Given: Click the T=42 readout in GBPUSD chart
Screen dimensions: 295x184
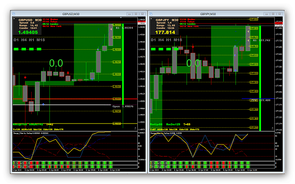Looking at the screenshot, I should coord(50,124).
